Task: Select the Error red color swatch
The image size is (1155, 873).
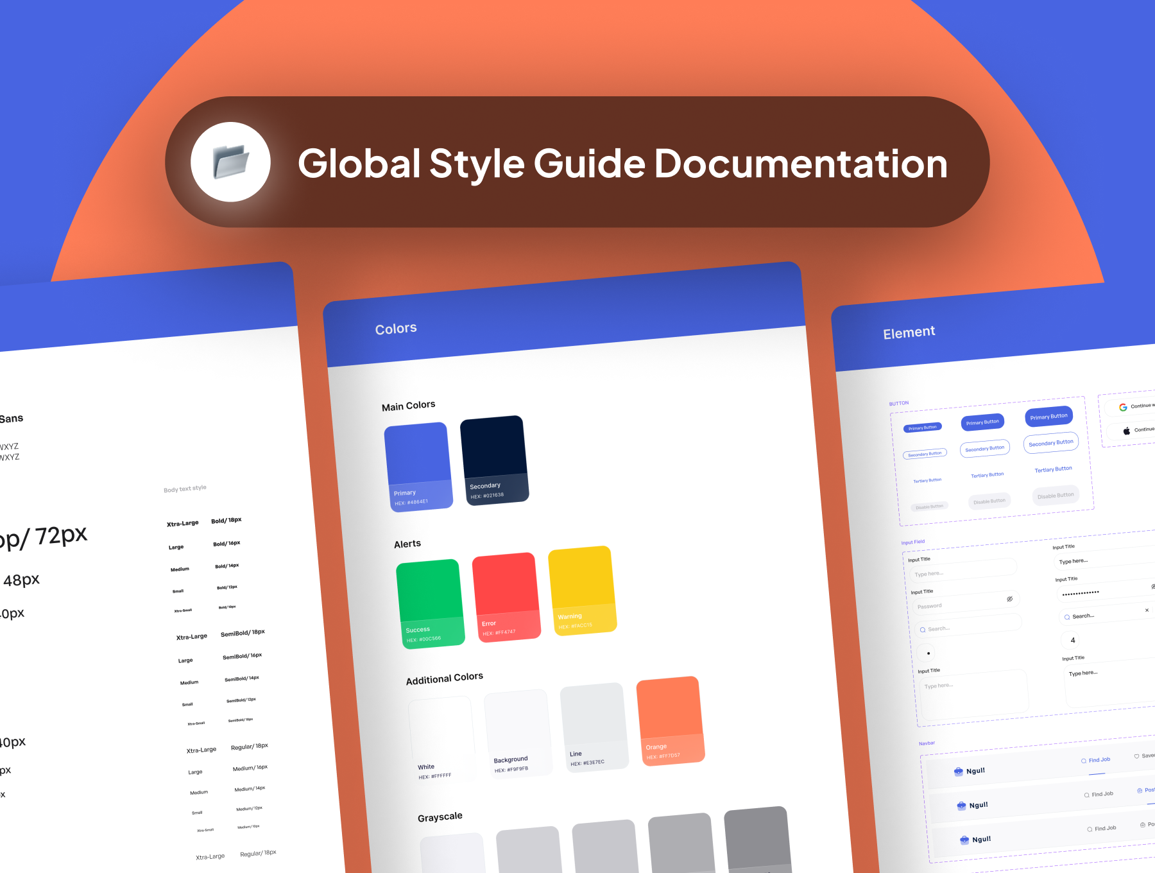Action: [506, 596]
